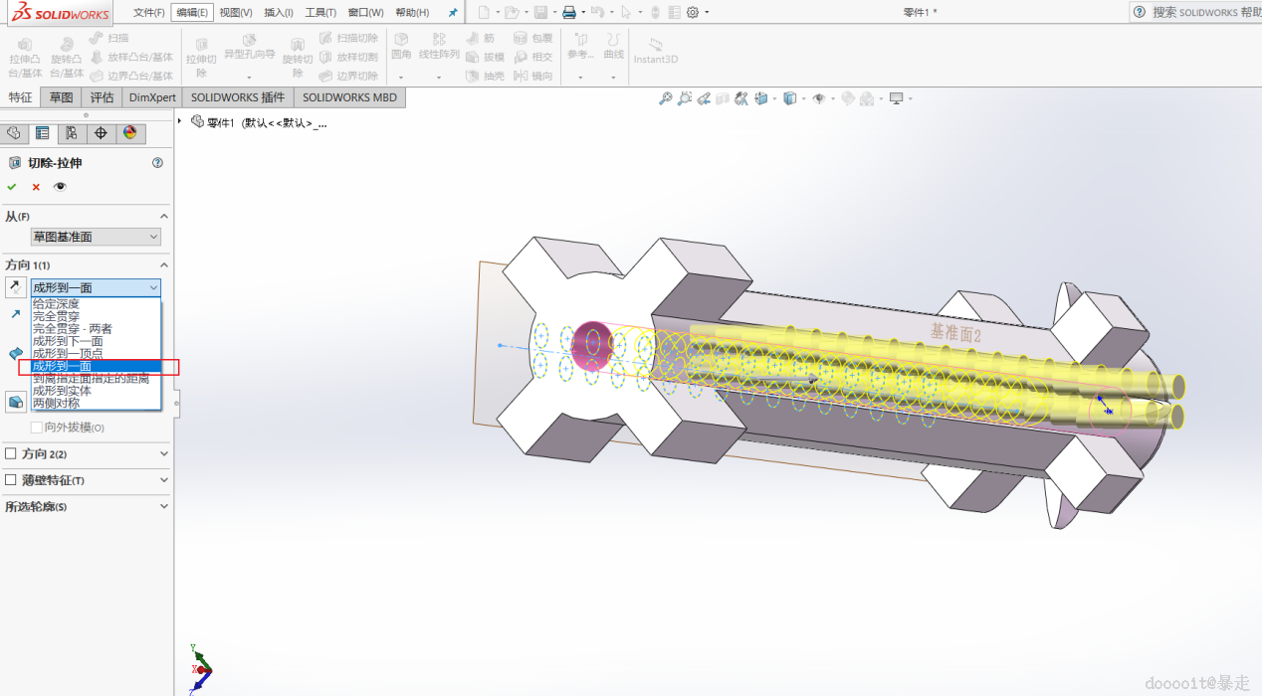The width and height of the screenshot is (1262, 696).
Task: Click the Print icon in top toolbar
Action: 568,12
